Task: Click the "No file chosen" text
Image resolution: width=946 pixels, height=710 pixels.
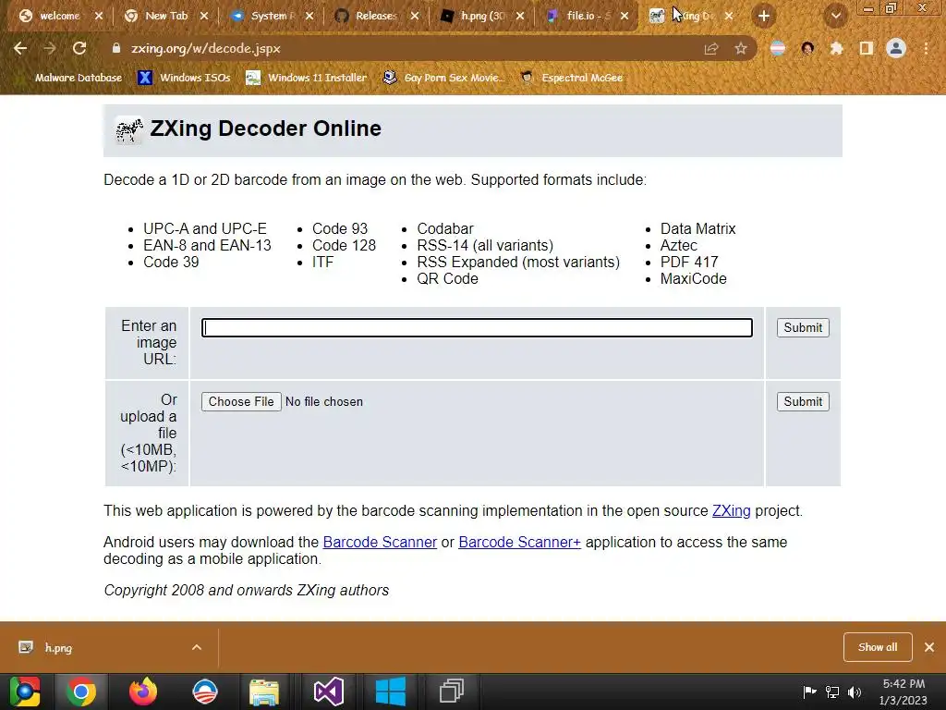Action: 324,402
